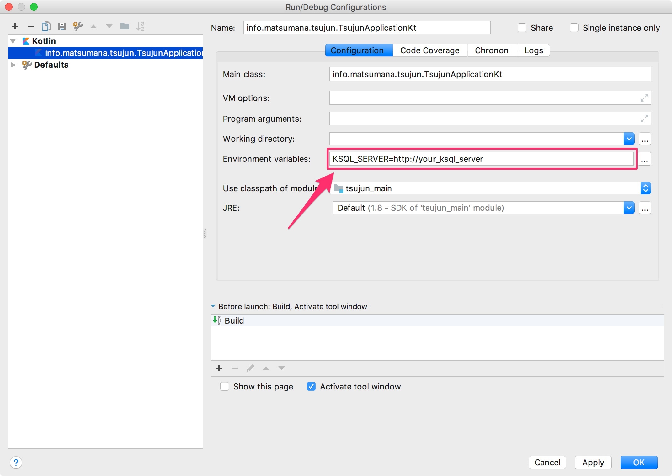Add a before launch task

pos(219,368)
